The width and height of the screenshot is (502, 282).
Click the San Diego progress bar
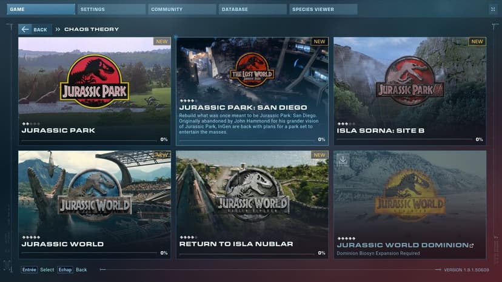tap(247, 140)
